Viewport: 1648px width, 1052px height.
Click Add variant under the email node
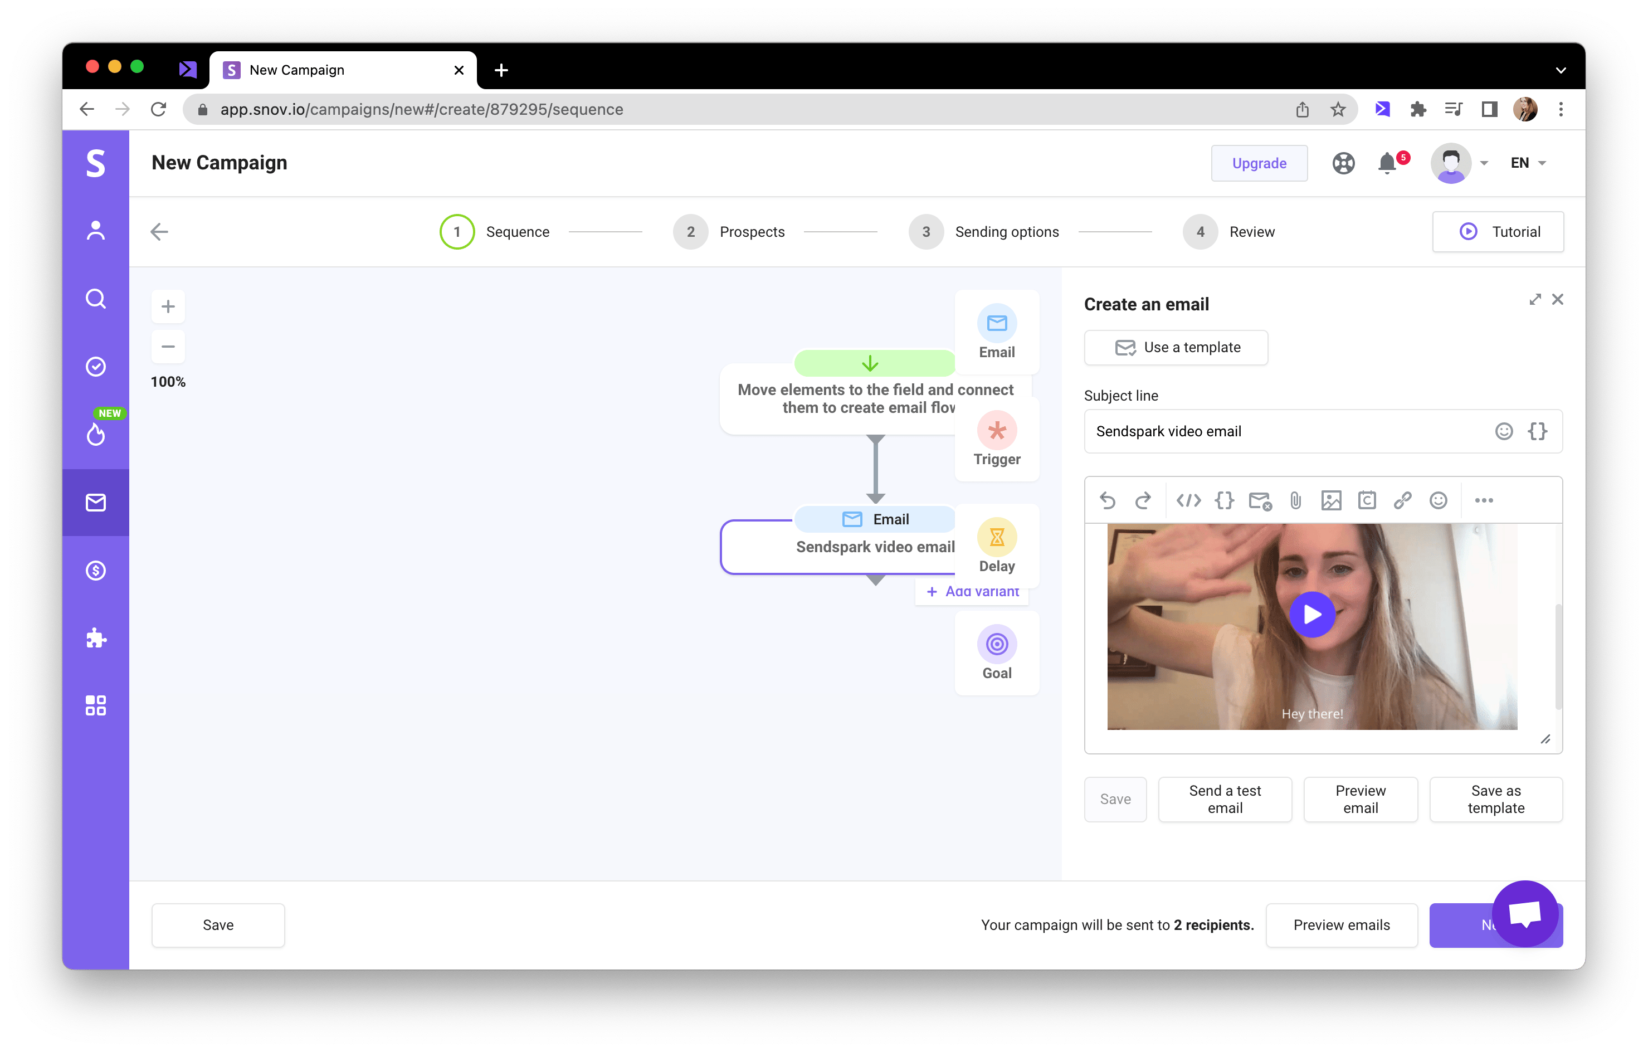[x=973, y=591]
